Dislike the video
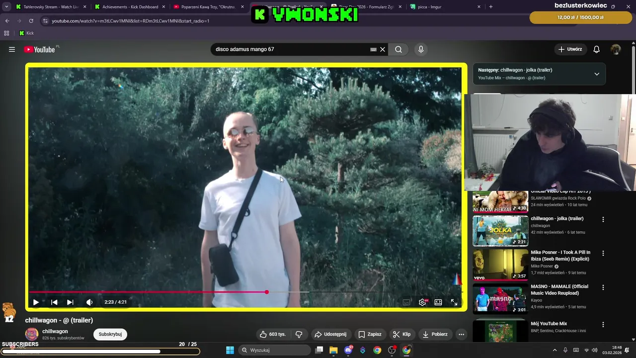636x358 pixels. pyautogui.click(x=299, y=334)
